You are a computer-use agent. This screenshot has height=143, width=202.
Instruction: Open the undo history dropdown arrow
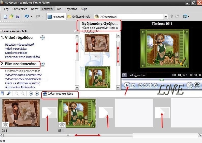(32, 17)
